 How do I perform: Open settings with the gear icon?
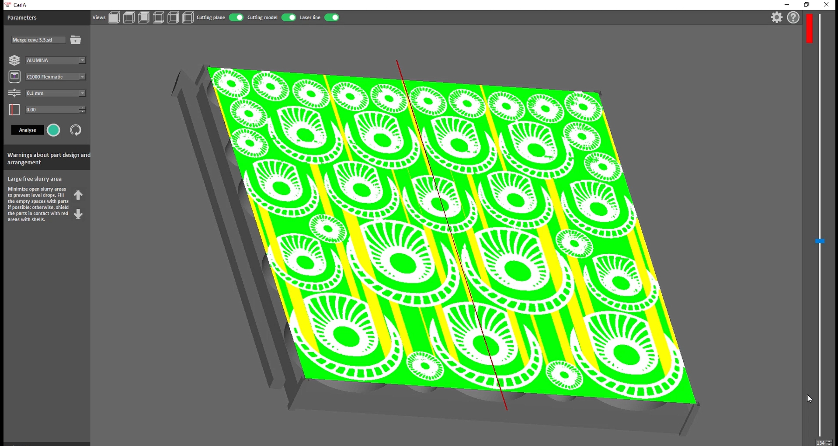tap(776, 17)
